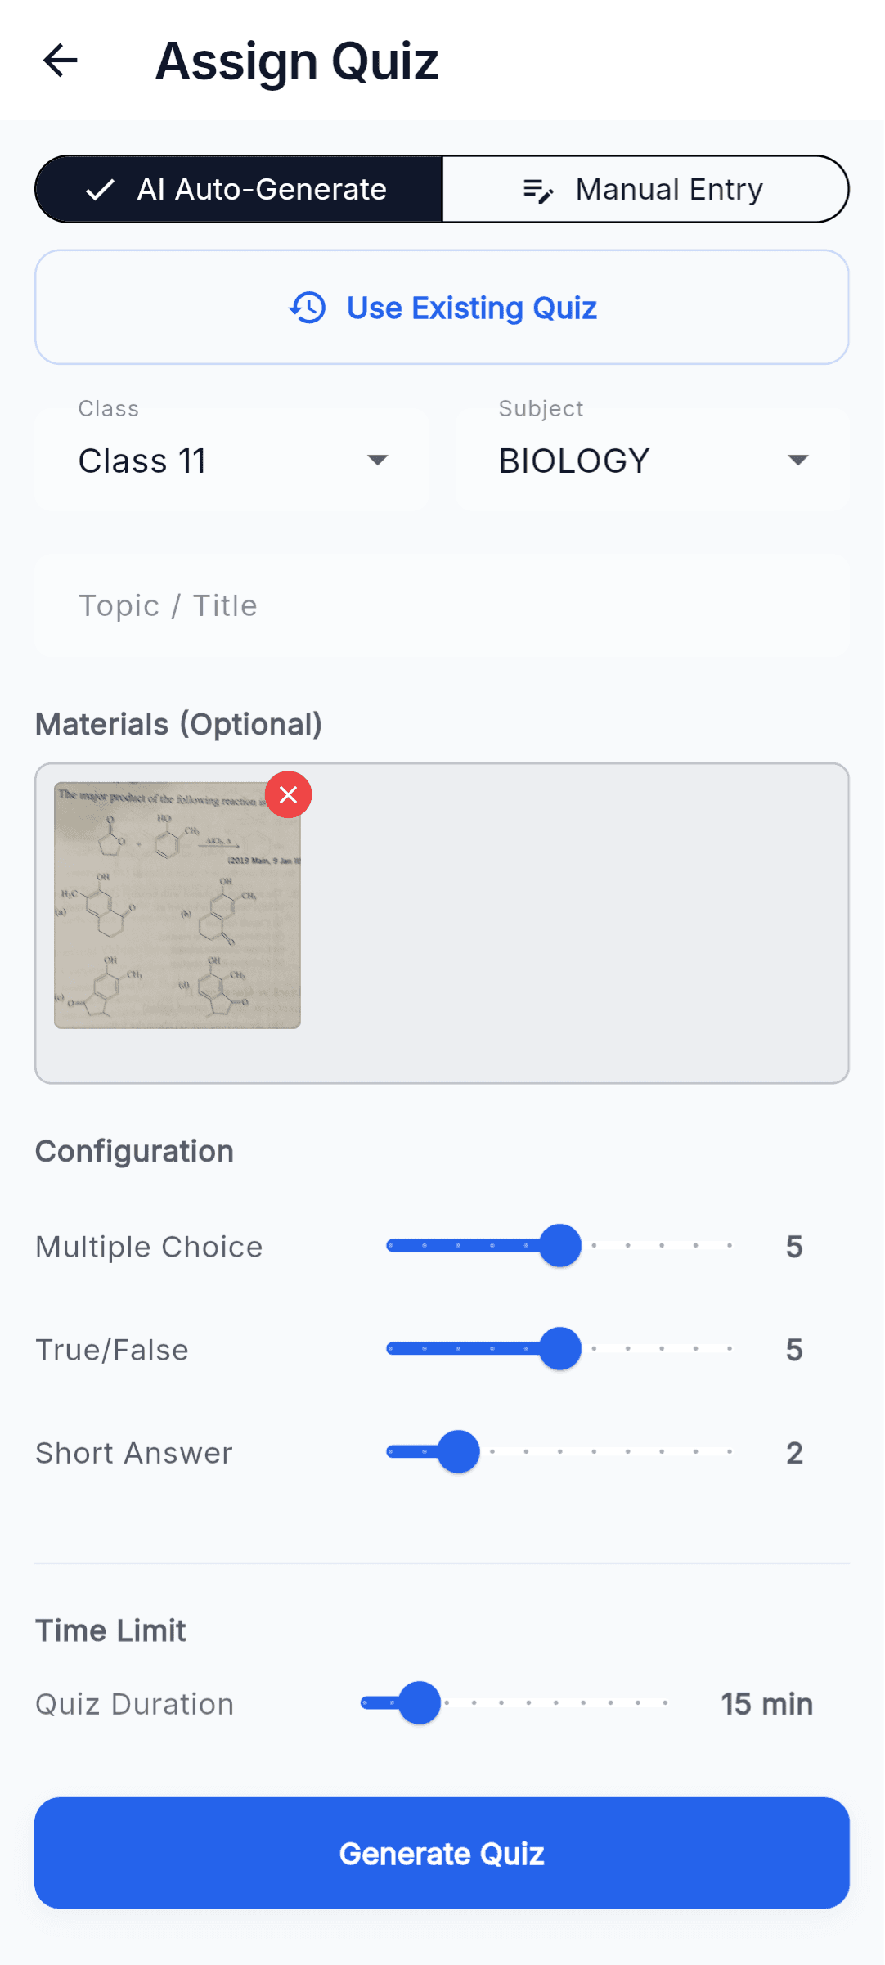Open the Subject dropdown showing BIOLOGY

pos(650,460)
